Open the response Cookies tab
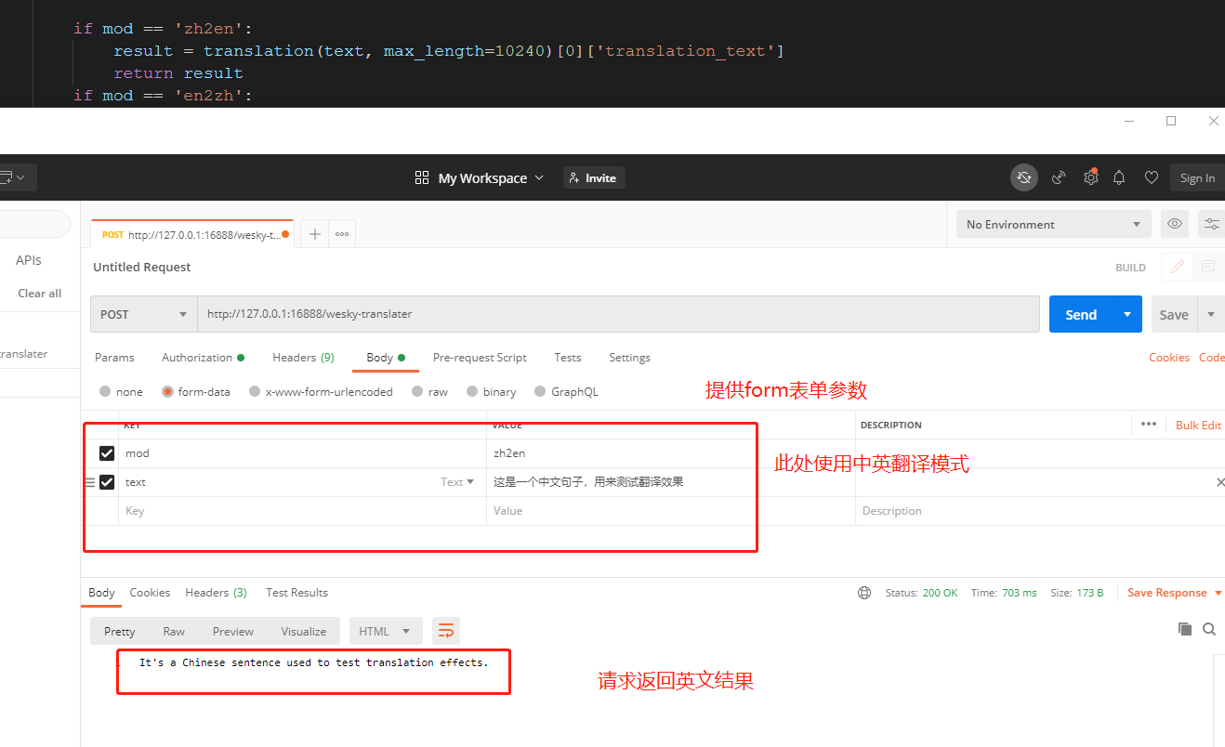 coord(150,593)
